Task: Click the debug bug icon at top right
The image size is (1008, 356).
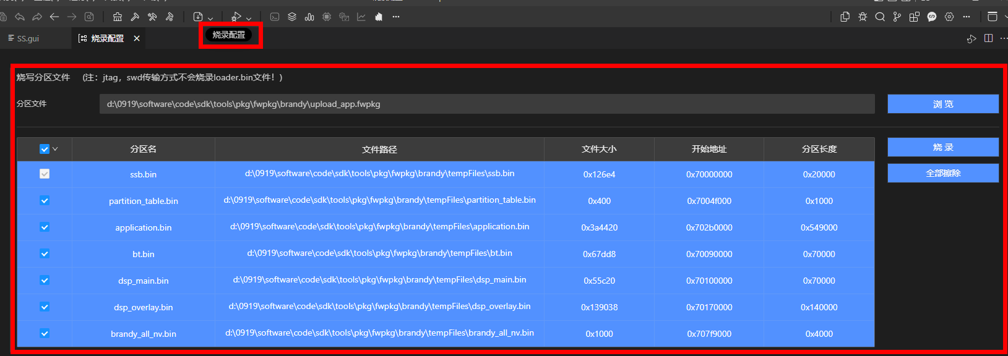Action: click(x=863, y=17)
